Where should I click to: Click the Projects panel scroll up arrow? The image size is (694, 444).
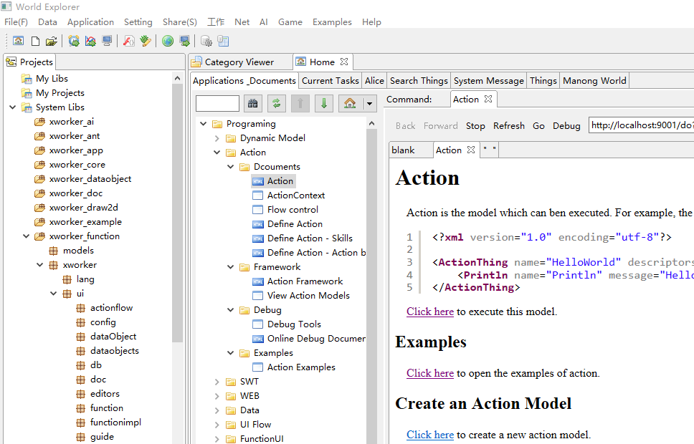[178, 78]
